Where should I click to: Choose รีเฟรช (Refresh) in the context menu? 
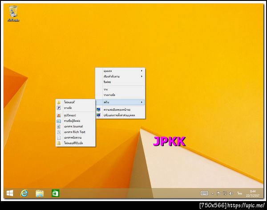pyautogui.click(x=120, y=82)
